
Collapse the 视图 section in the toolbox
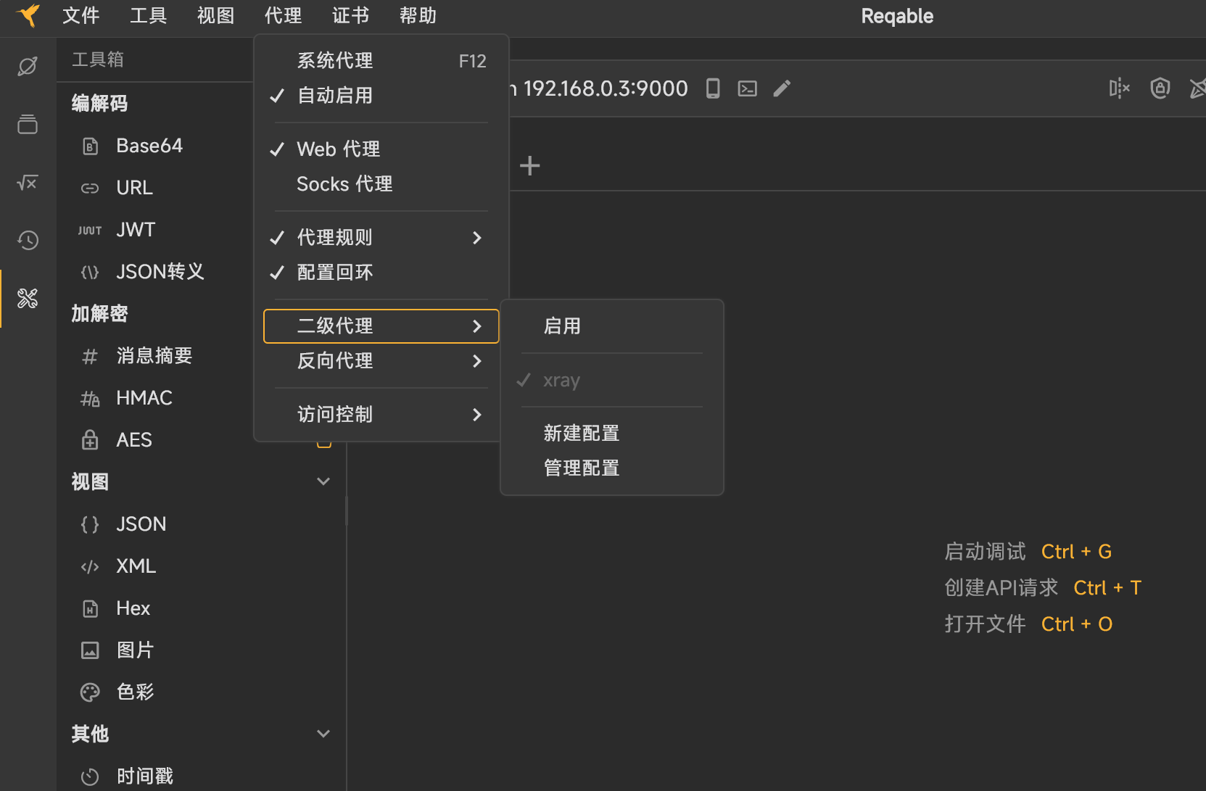[x=323, y=481]
